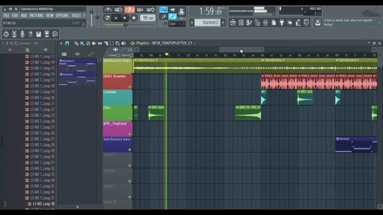The width and height of the screenshot is (383, 215).
Task: Select the slice tool in Playlist toolbar
Action: pyautogui.click(x=106, y=43)
